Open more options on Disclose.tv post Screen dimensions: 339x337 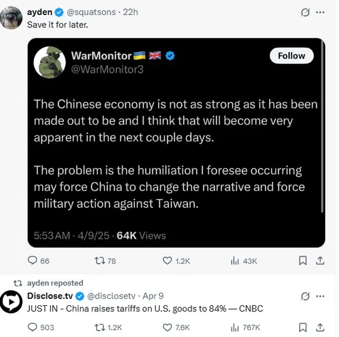(x=320, y=296)
